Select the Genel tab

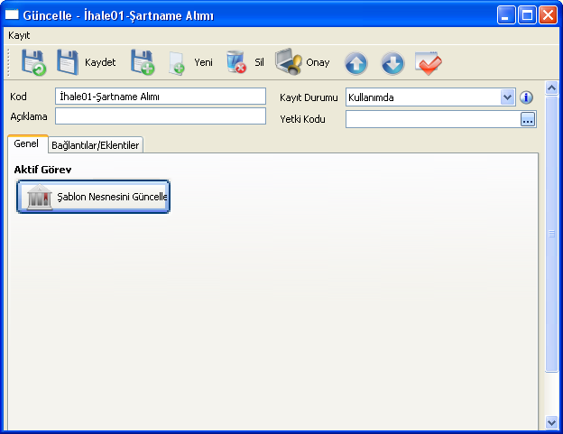tap(26, 143)
